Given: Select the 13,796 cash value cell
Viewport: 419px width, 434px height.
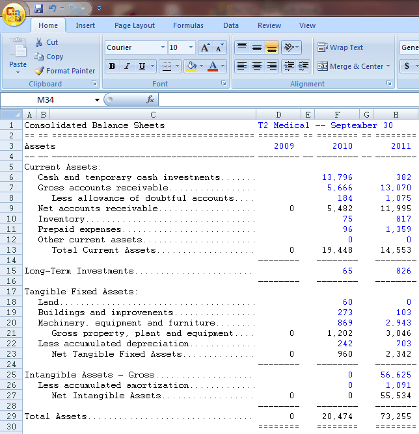Looking at the screenshot, I should point(337,177).
